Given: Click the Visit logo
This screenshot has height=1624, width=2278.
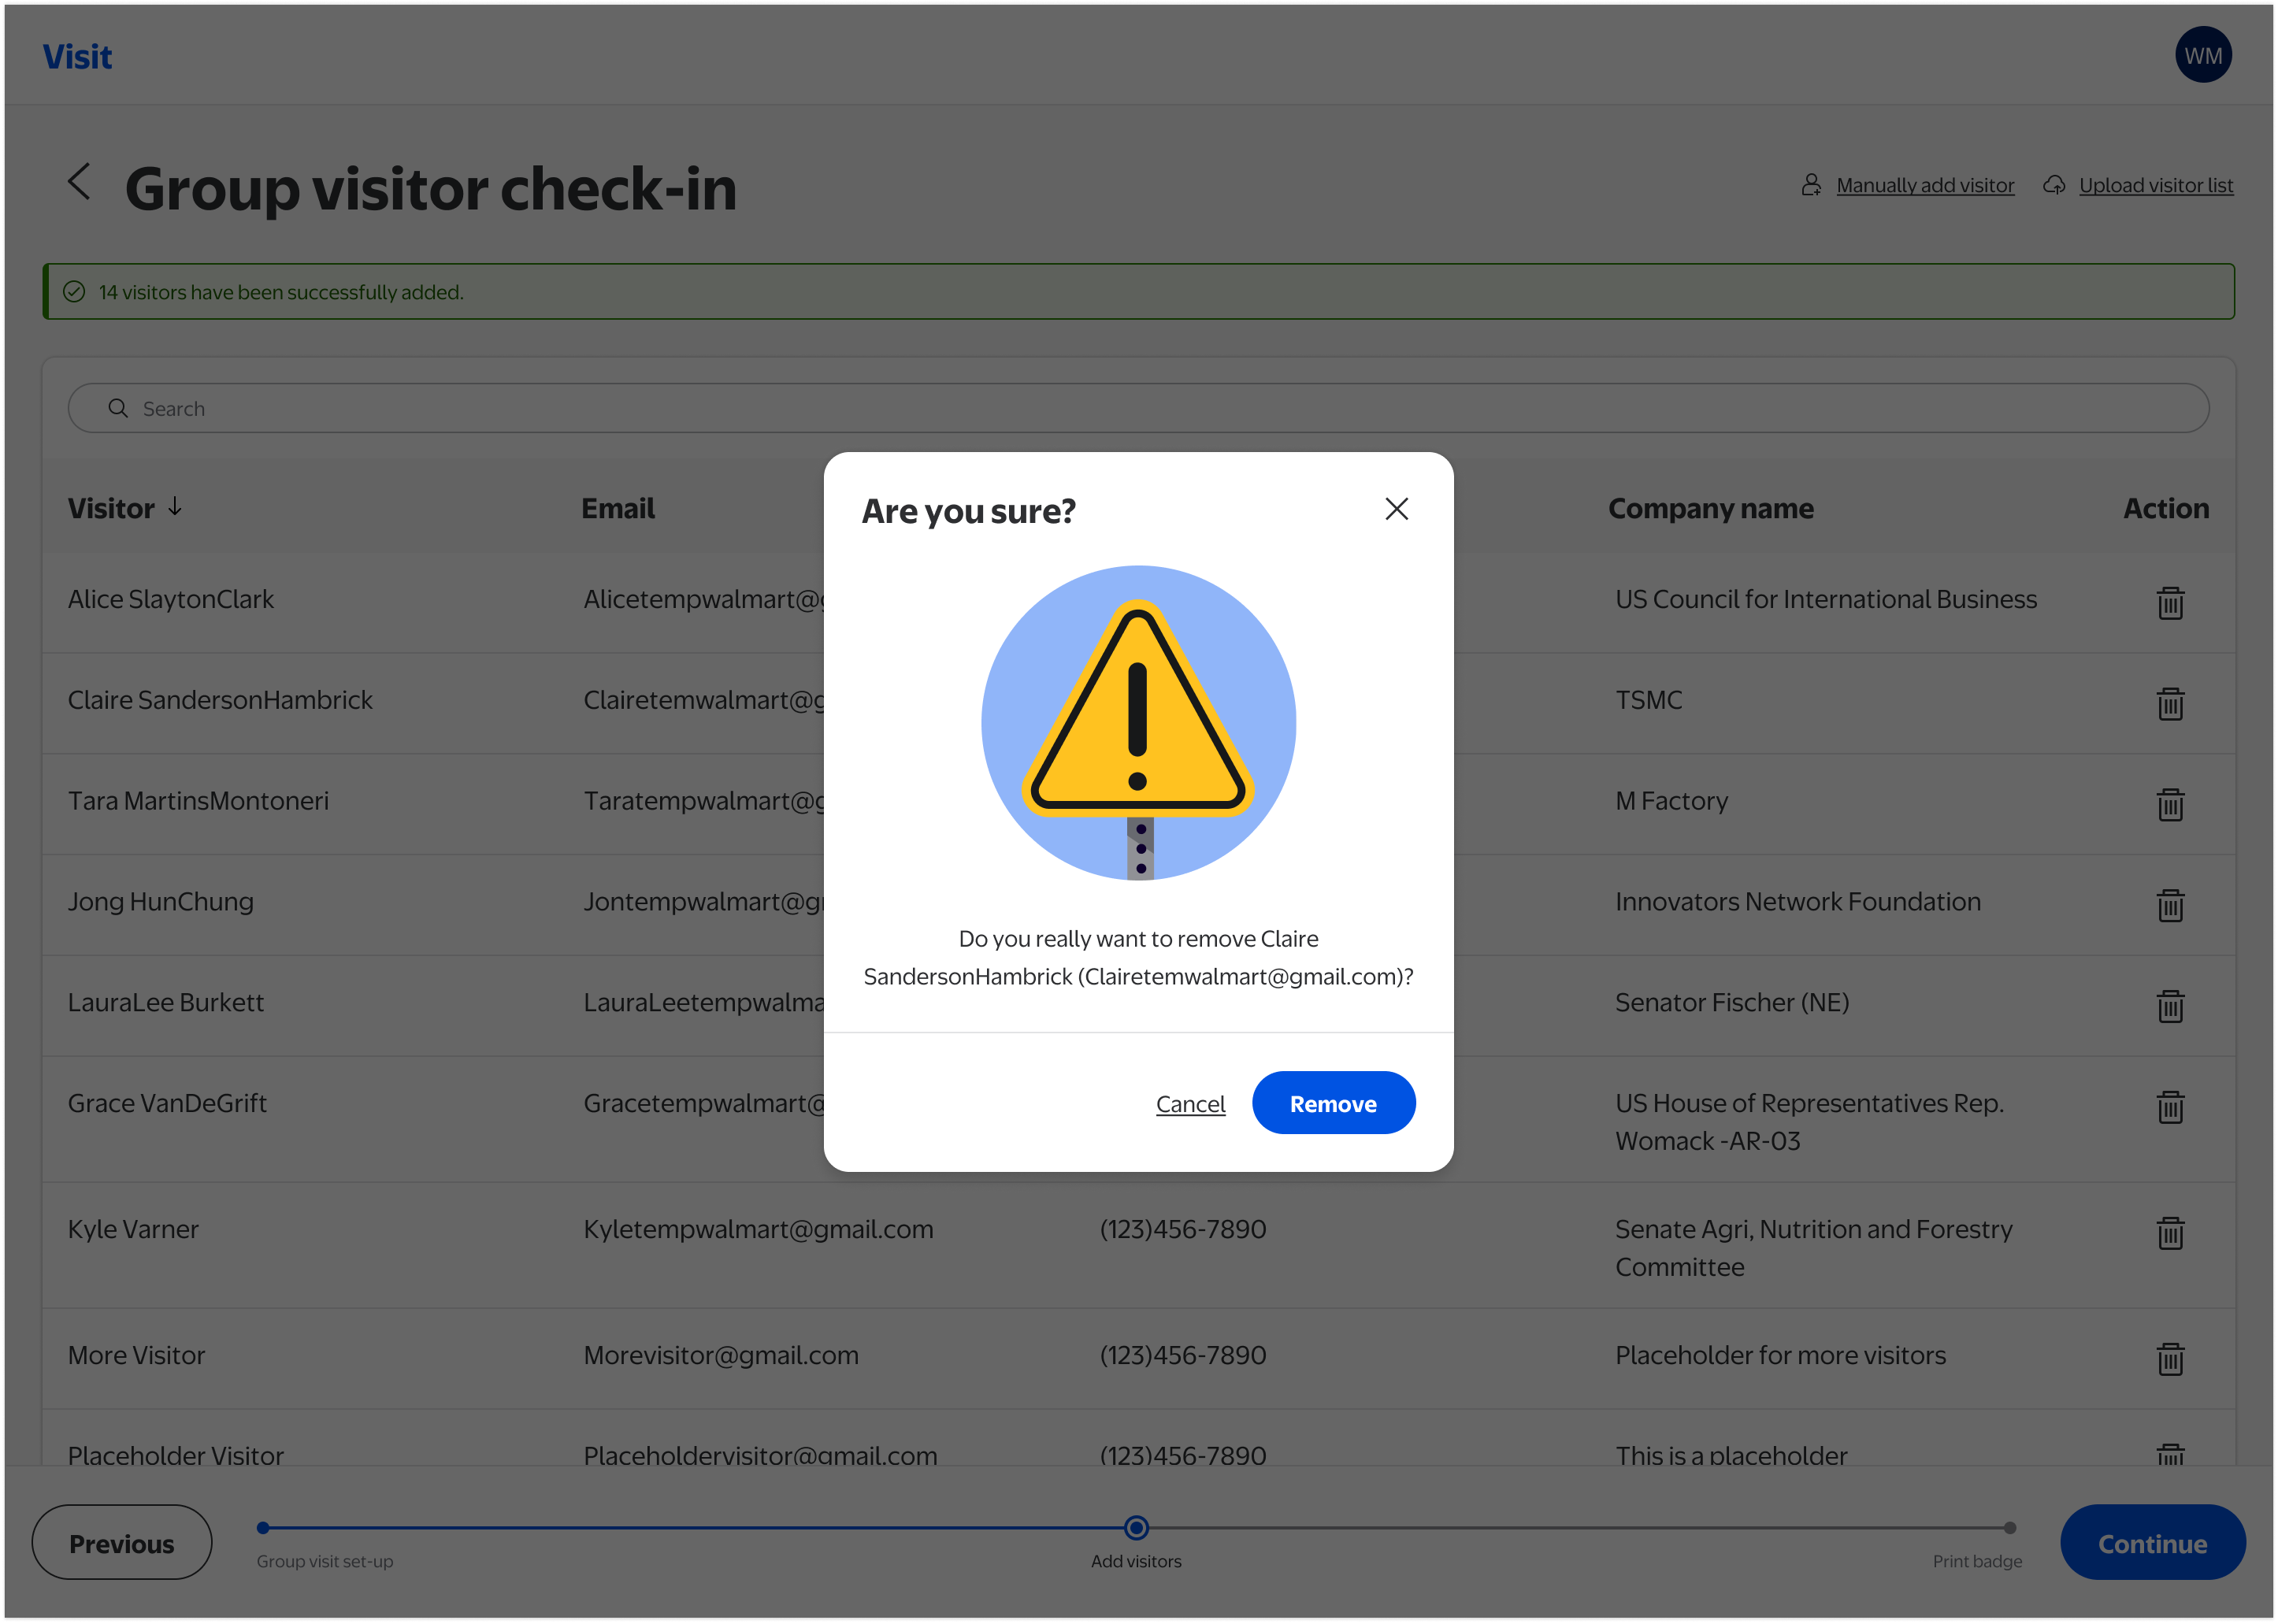Looking at the screenshot, I should (x=77, y=57).
